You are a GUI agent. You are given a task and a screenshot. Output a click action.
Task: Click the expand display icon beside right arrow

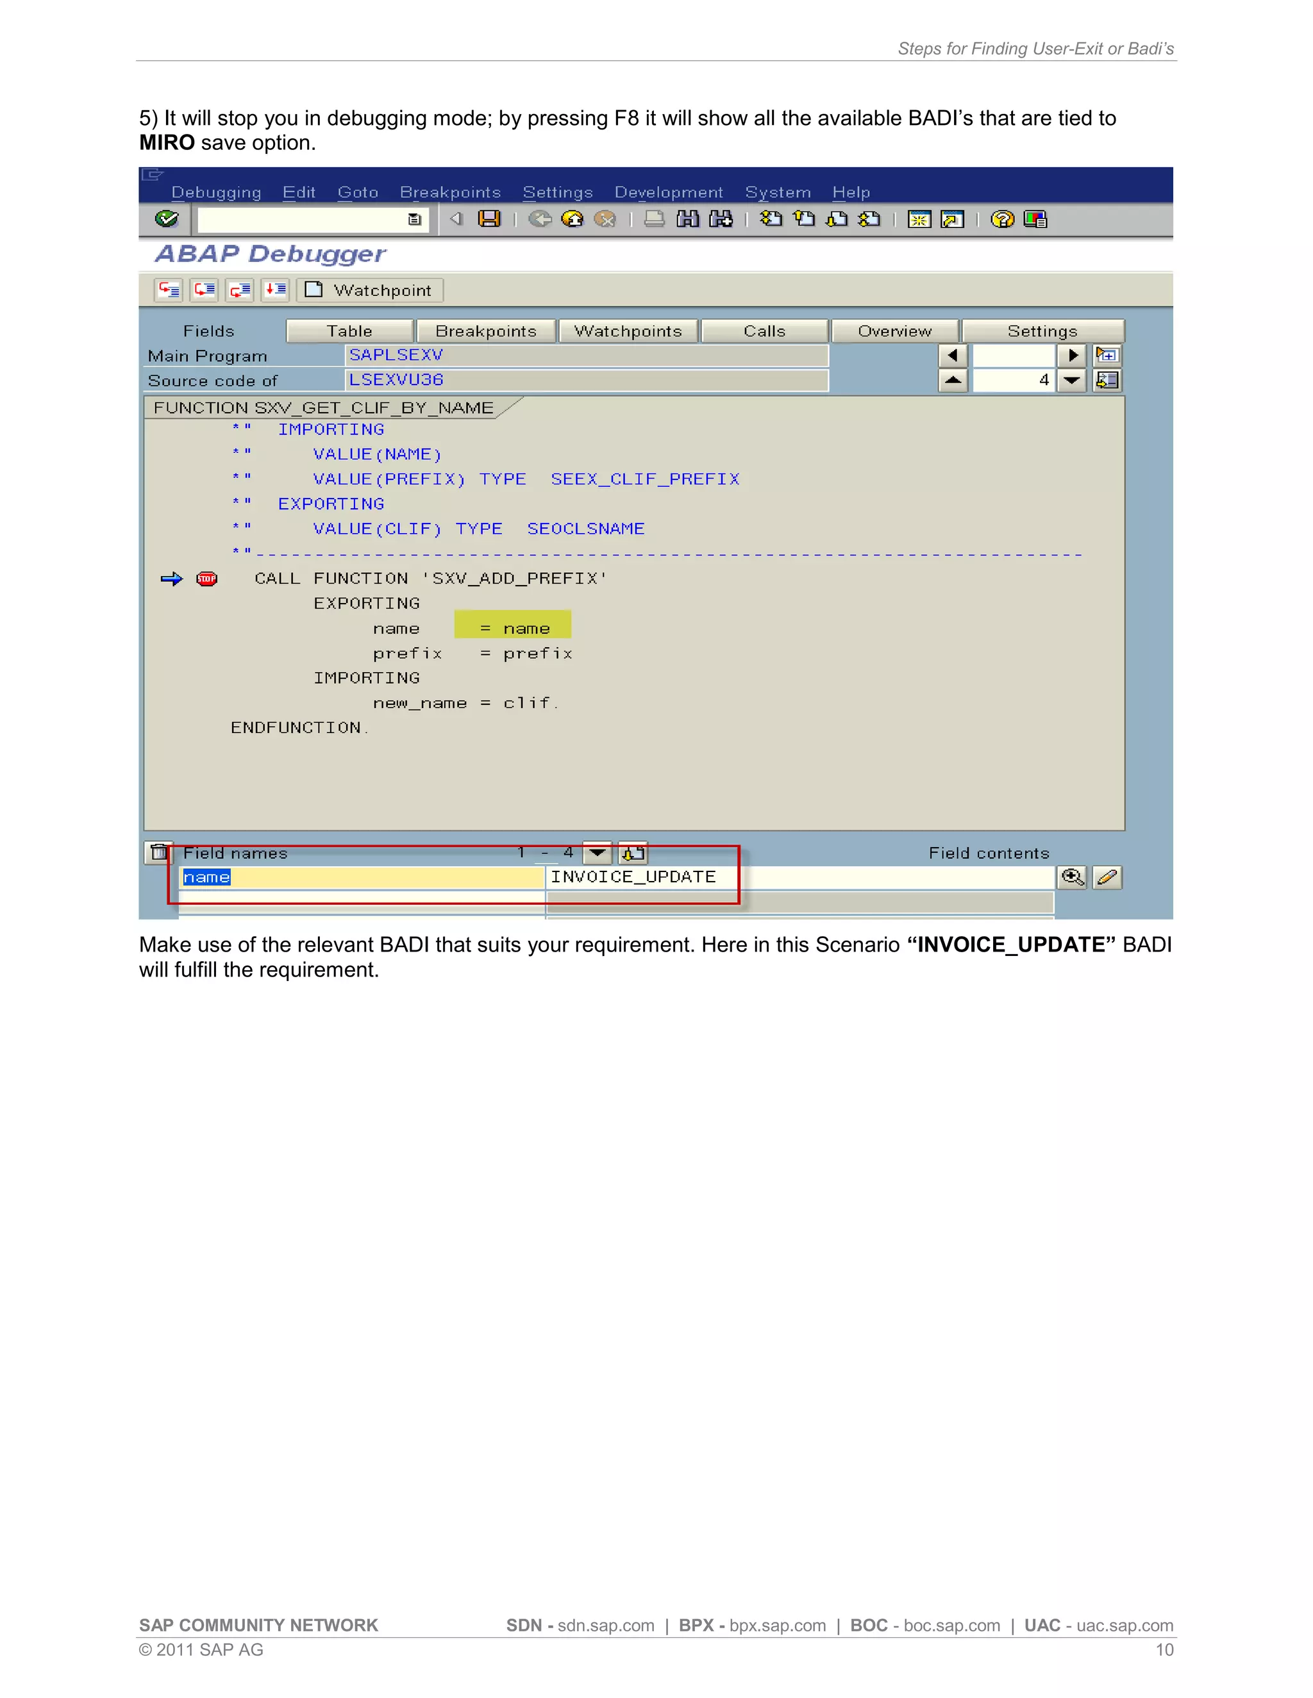1107,356
